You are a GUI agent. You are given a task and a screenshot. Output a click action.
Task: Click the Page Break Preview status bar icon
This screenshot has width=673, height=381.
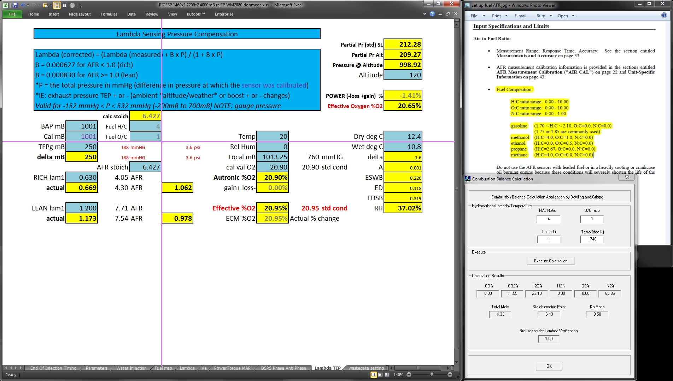point(387,375)
